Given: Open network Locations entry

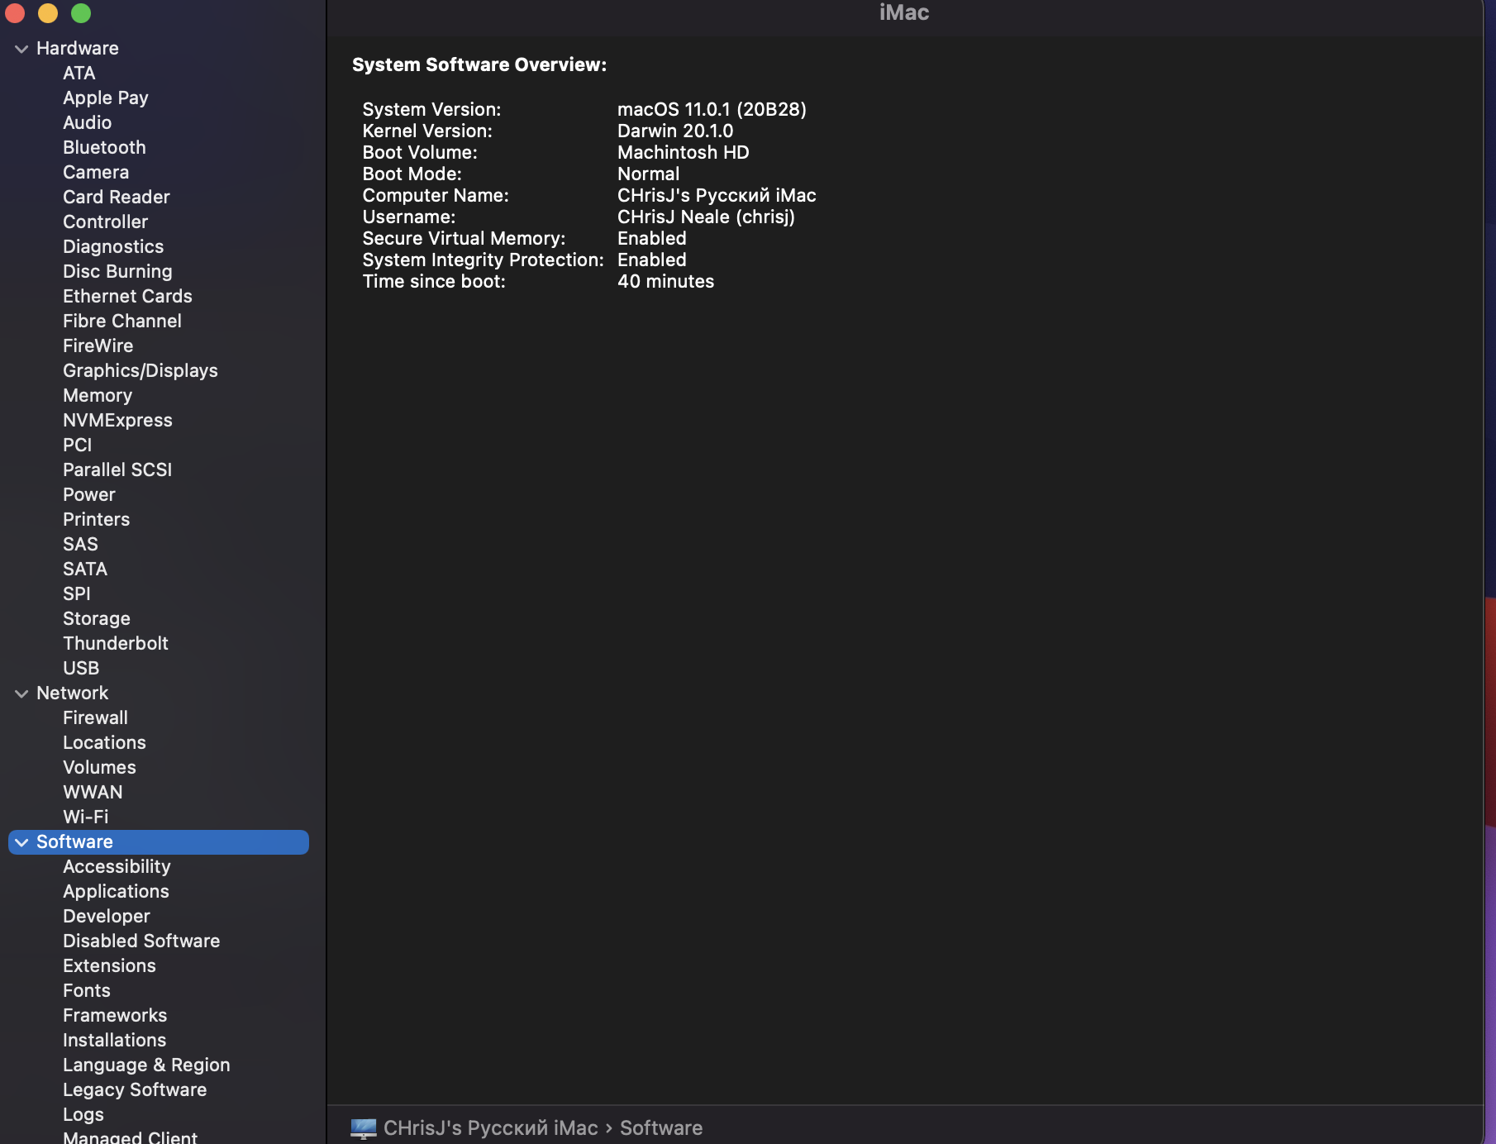Looking at the screenshot, I should click(104, 743).
